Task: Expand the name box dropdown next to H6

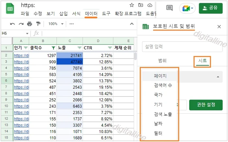Action: (27, 34)
